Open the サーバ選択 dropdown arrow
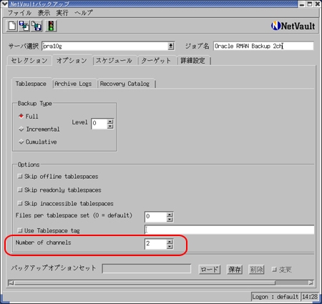Screen dimensions: 322x304 (x=171, y=46)
